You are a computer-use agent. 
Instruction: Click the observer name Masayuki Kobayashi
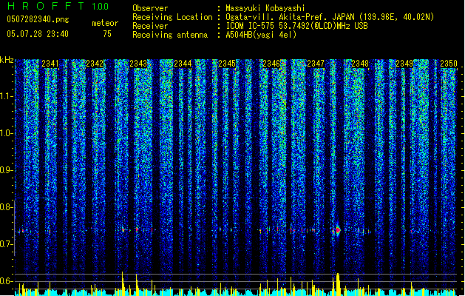coord(265,8)
